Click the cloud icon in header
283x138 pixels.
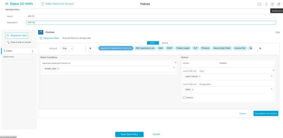click(x=259, y=4)
